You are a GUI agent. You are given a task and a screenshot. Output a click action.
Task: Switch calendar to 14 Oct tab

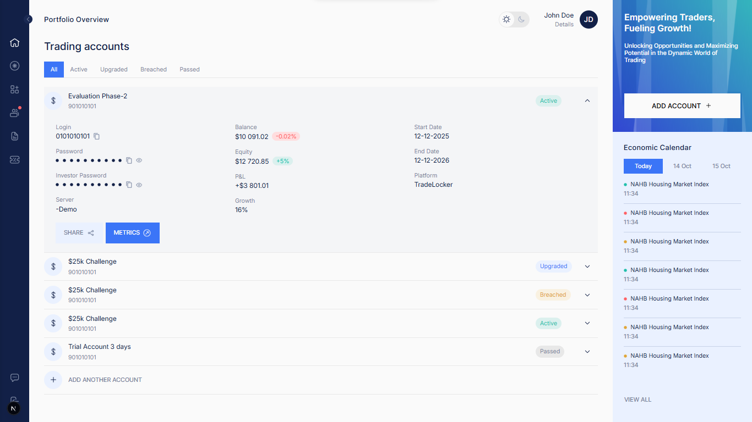tap(682, 166)
